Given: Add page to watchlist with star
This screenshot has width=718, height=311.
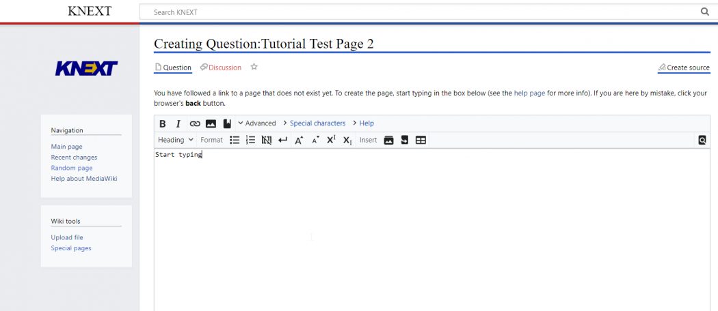Looking at the screenshot, I should point(254,67).
